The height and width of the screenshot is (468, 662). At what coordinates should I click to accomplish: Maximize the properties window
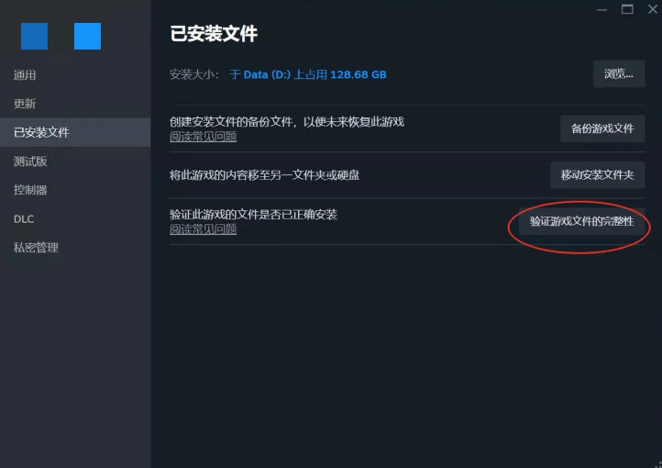[627, 9]
